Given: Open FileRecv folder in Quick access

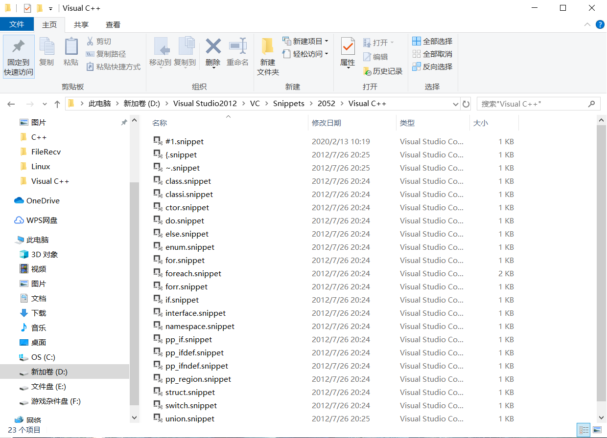Looking at the screenshot, I should (x=40, y=152).
